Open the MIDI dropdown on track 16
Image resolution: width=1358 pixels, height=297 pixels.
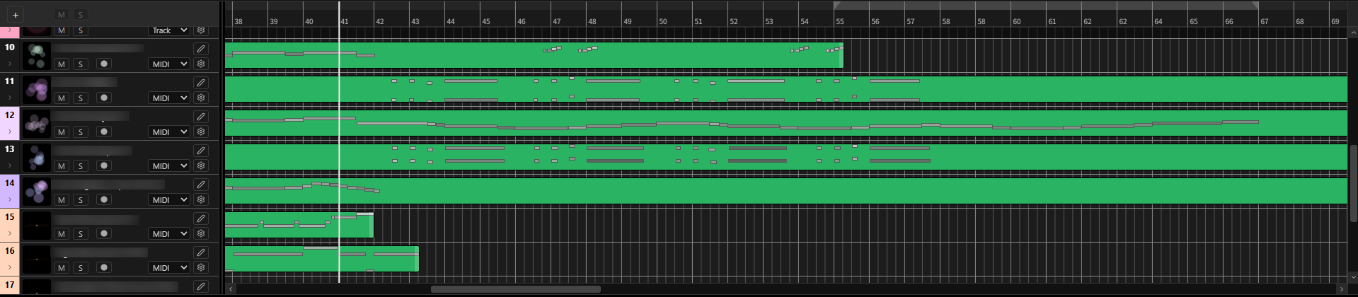coord(169,268)
